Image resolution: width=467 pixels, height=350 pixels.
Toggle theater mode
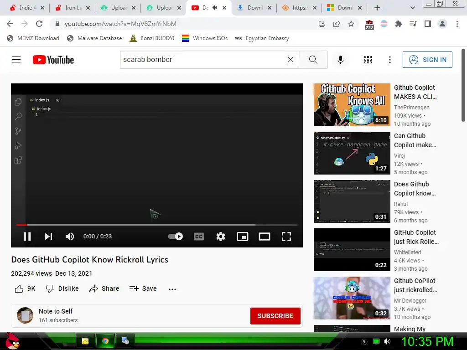pyautogui.click(x=264, y=237)
